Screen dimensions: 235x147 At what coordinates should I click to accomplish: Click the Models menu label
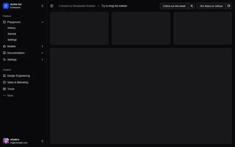[x=11, y=46]
